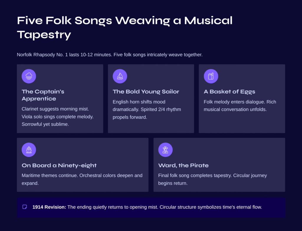The image size is (302, 231).
Task: Click the basket of eggs icon
Action: coord(211,76)
